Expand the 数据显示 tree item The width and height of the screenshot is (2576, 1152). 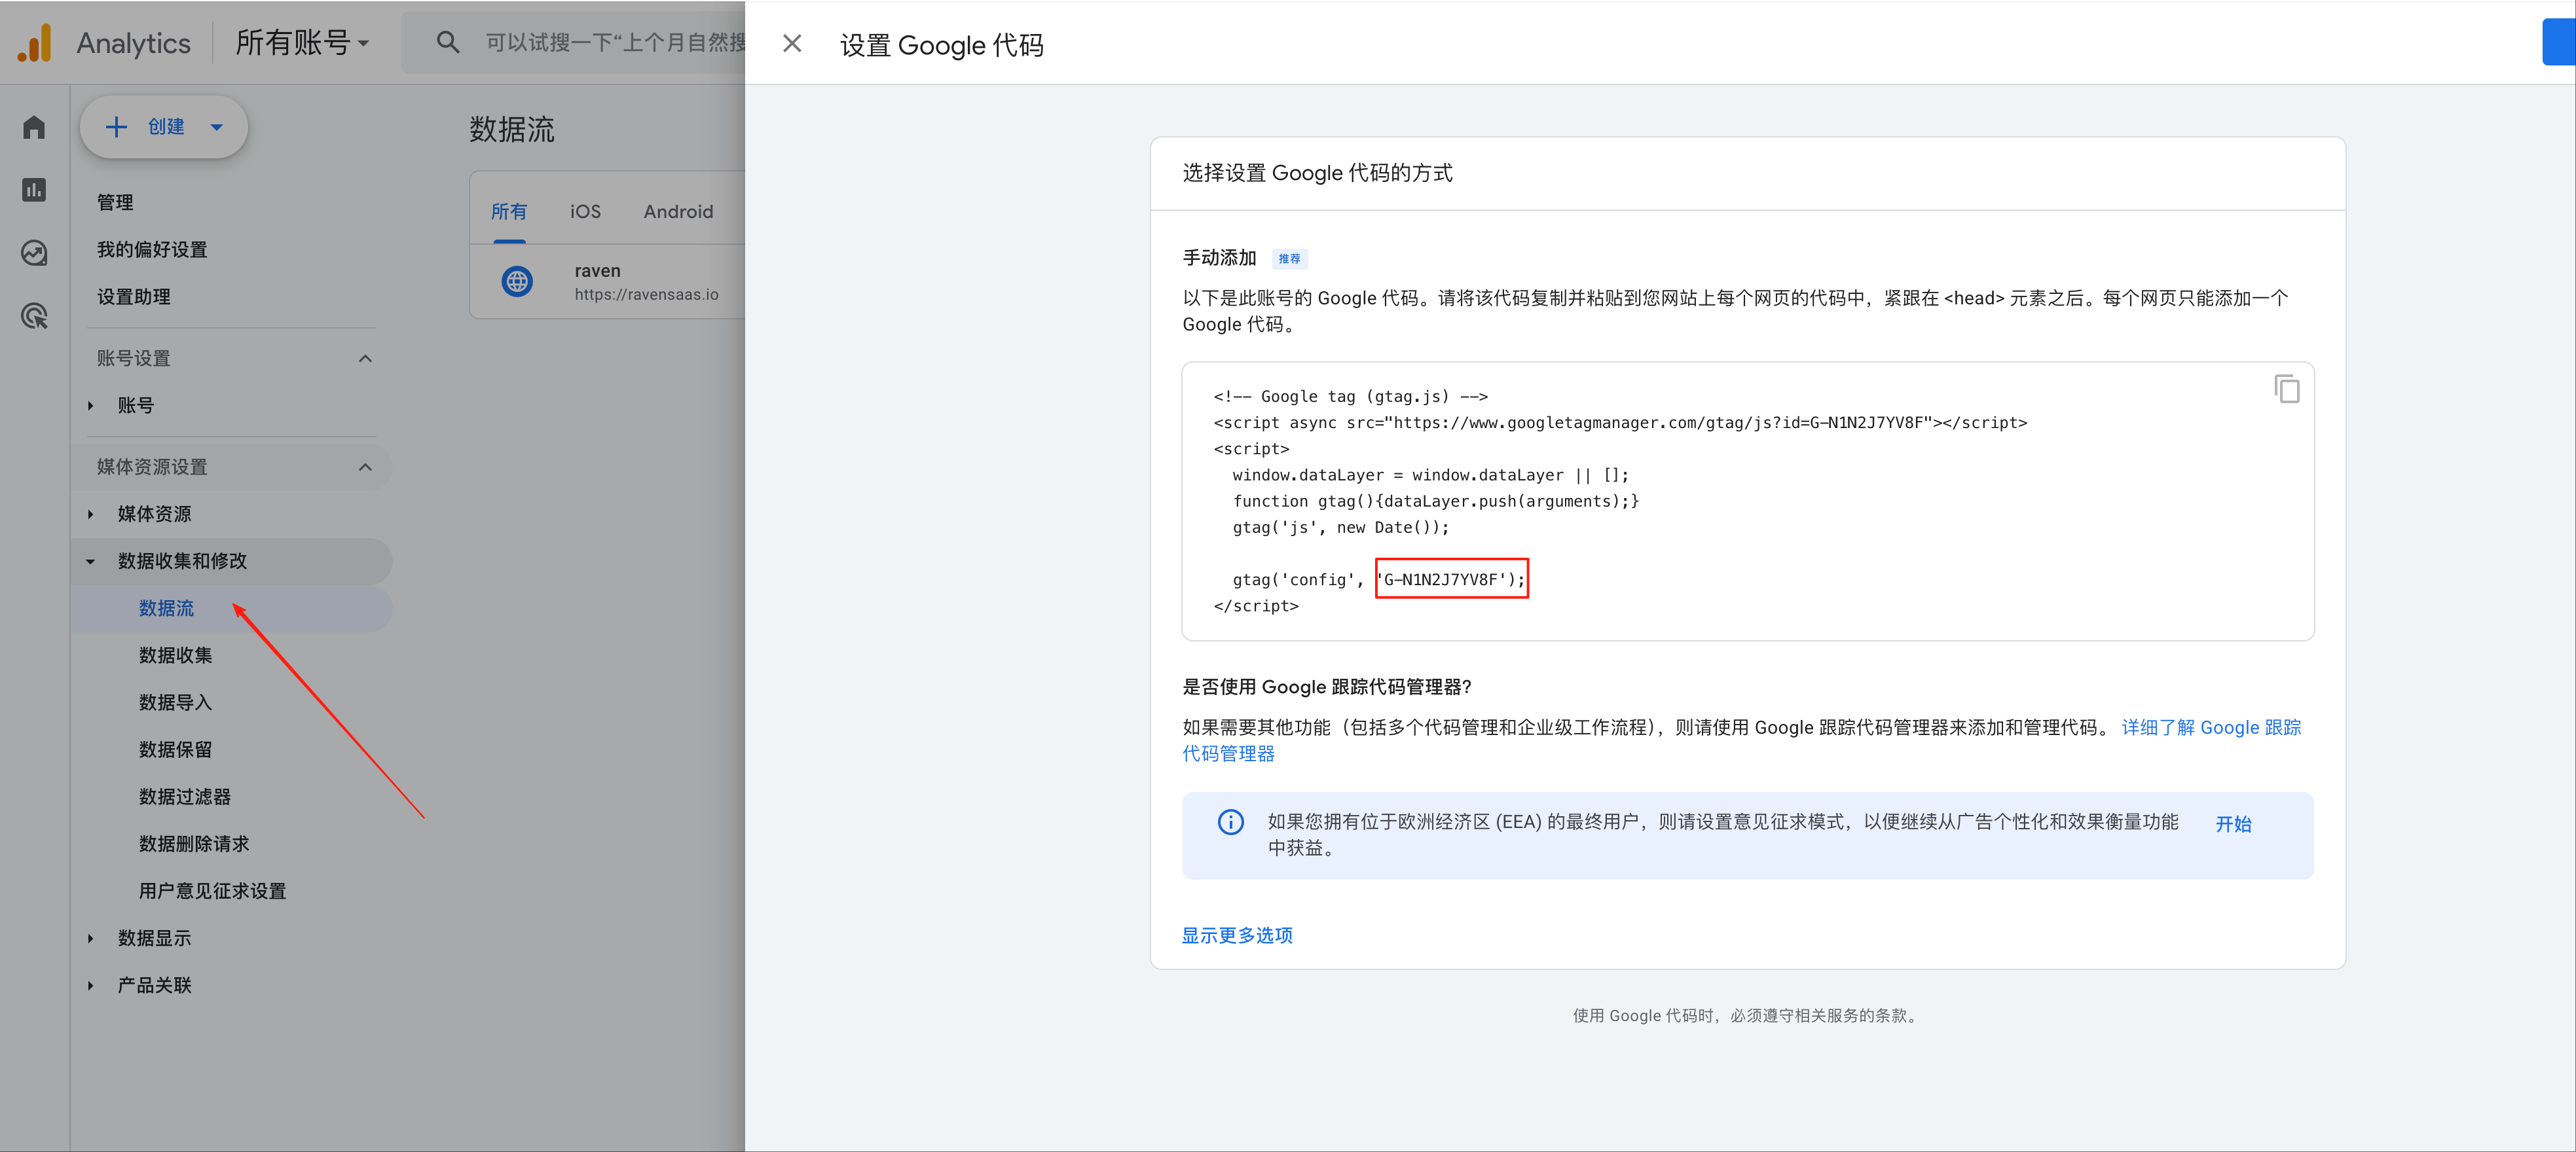90,938
